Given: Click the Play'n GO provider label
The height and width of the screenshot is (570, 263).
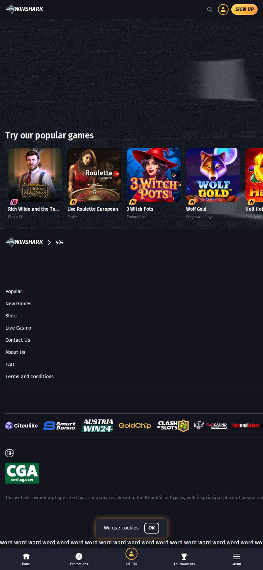Looking at the screenshot, I should point(16,217).
